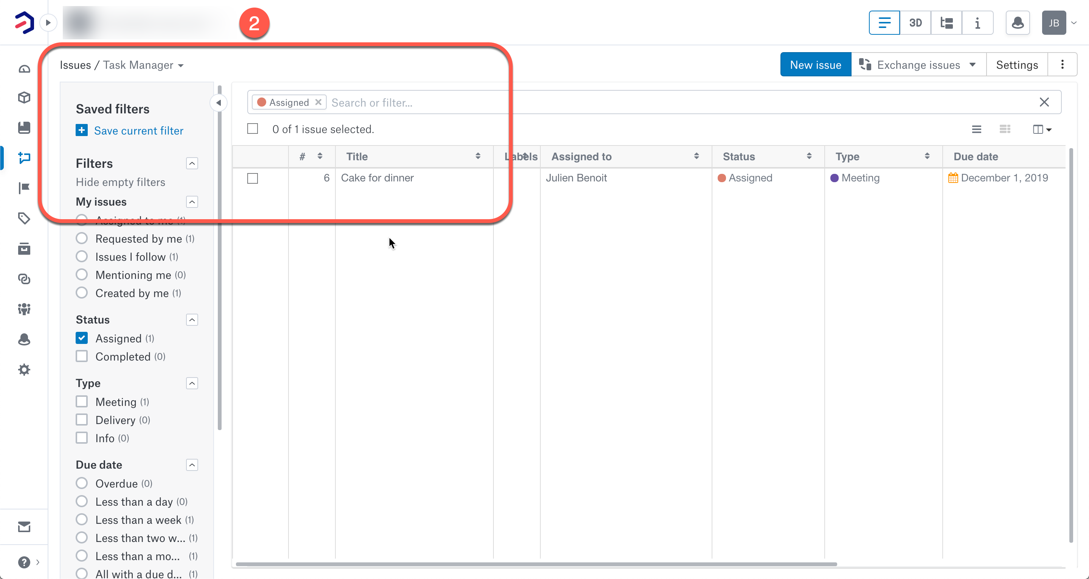This screenshot has width=1089, height=579.
Task: Open the documents book icon in the sidebar
Action: pyautogui.click(x=24, y=128)
